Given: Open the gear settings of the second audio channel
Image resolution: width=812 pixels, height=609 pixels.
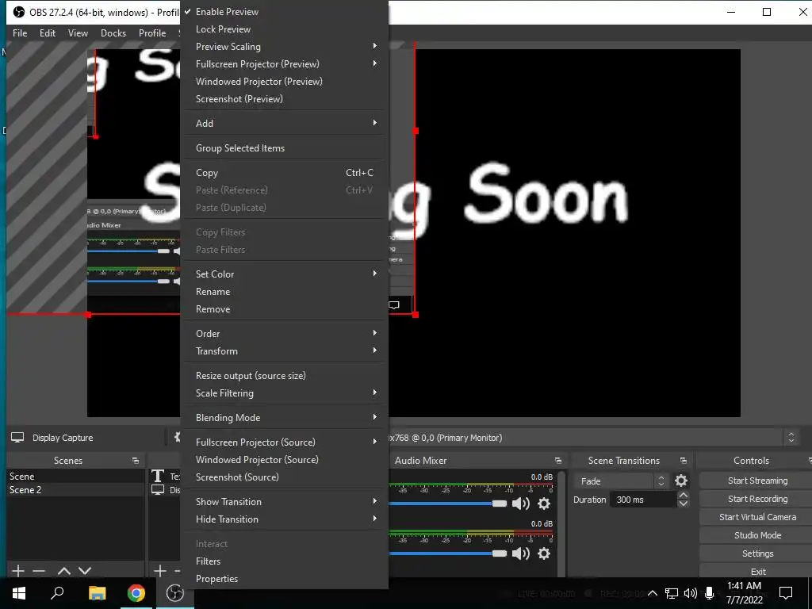Looking at the screenshot, I should coord(544,553).
